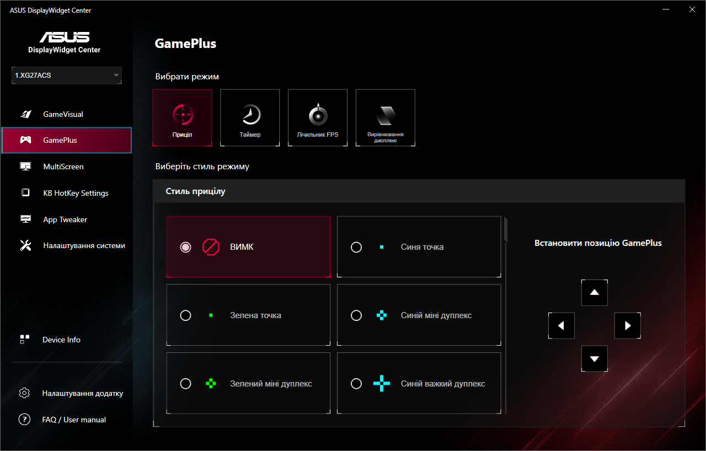The image size is (706, 451).
Task: Click the GameVisual sidebar icon
Action: click(25, 114)
